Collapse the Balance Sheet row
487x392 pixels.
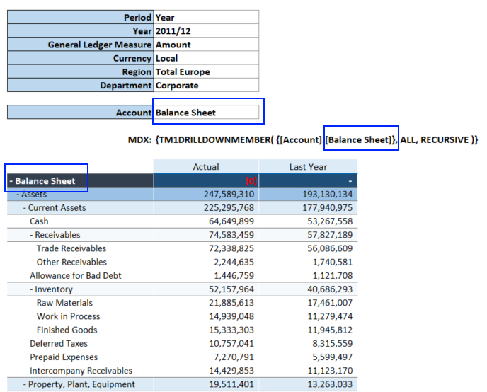pos(12,181)
